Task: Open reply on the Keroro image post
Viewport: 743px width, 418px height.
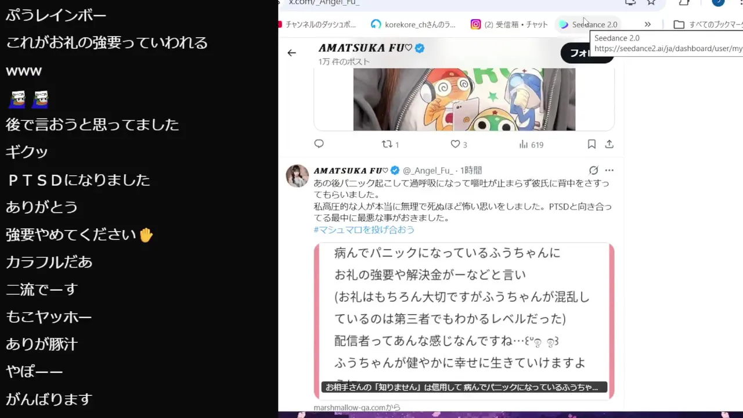Action: click(319, 144)
